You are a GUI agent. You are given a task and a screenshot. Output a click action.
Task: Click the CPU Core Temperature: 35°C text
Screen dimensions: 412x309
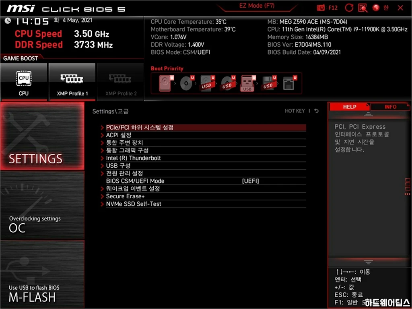188,22
